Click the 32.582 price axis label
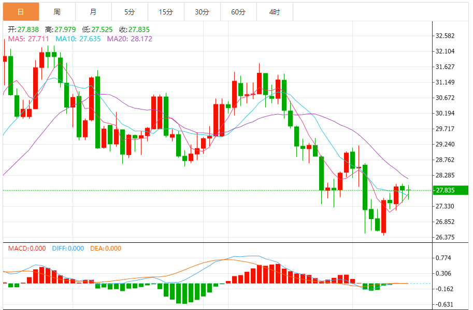This screenshot has height=310, width=473. click(x=445, y=36)
